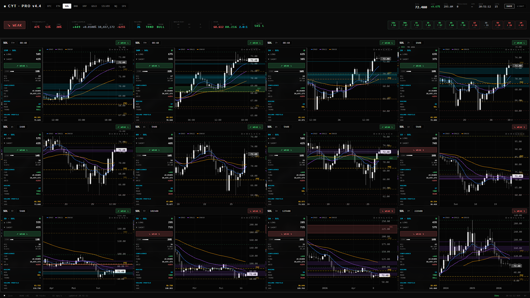Toggle EMA50 legend in 15m chart
The image size is (530, 298).
[x=69, y=49]
